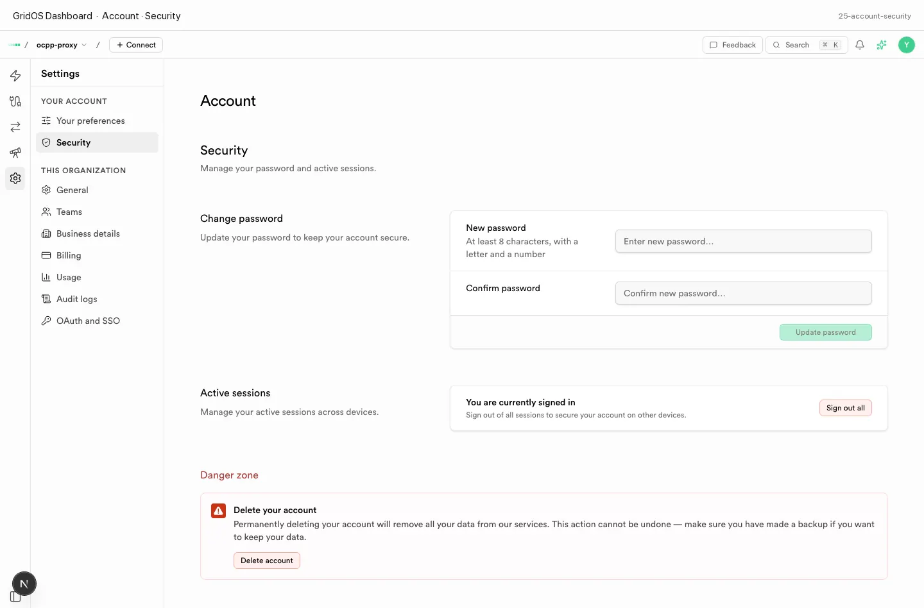Click the black N badge at bottom left
924x608 pixels.
[24, 584]
